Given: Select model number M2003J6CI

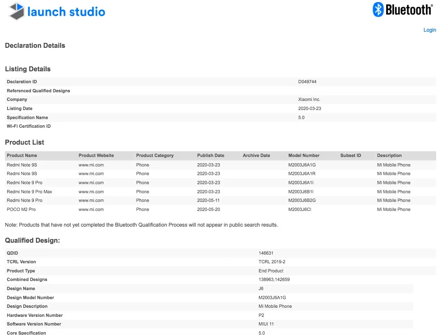Looking at the screenshot, I should pos(299,209).
